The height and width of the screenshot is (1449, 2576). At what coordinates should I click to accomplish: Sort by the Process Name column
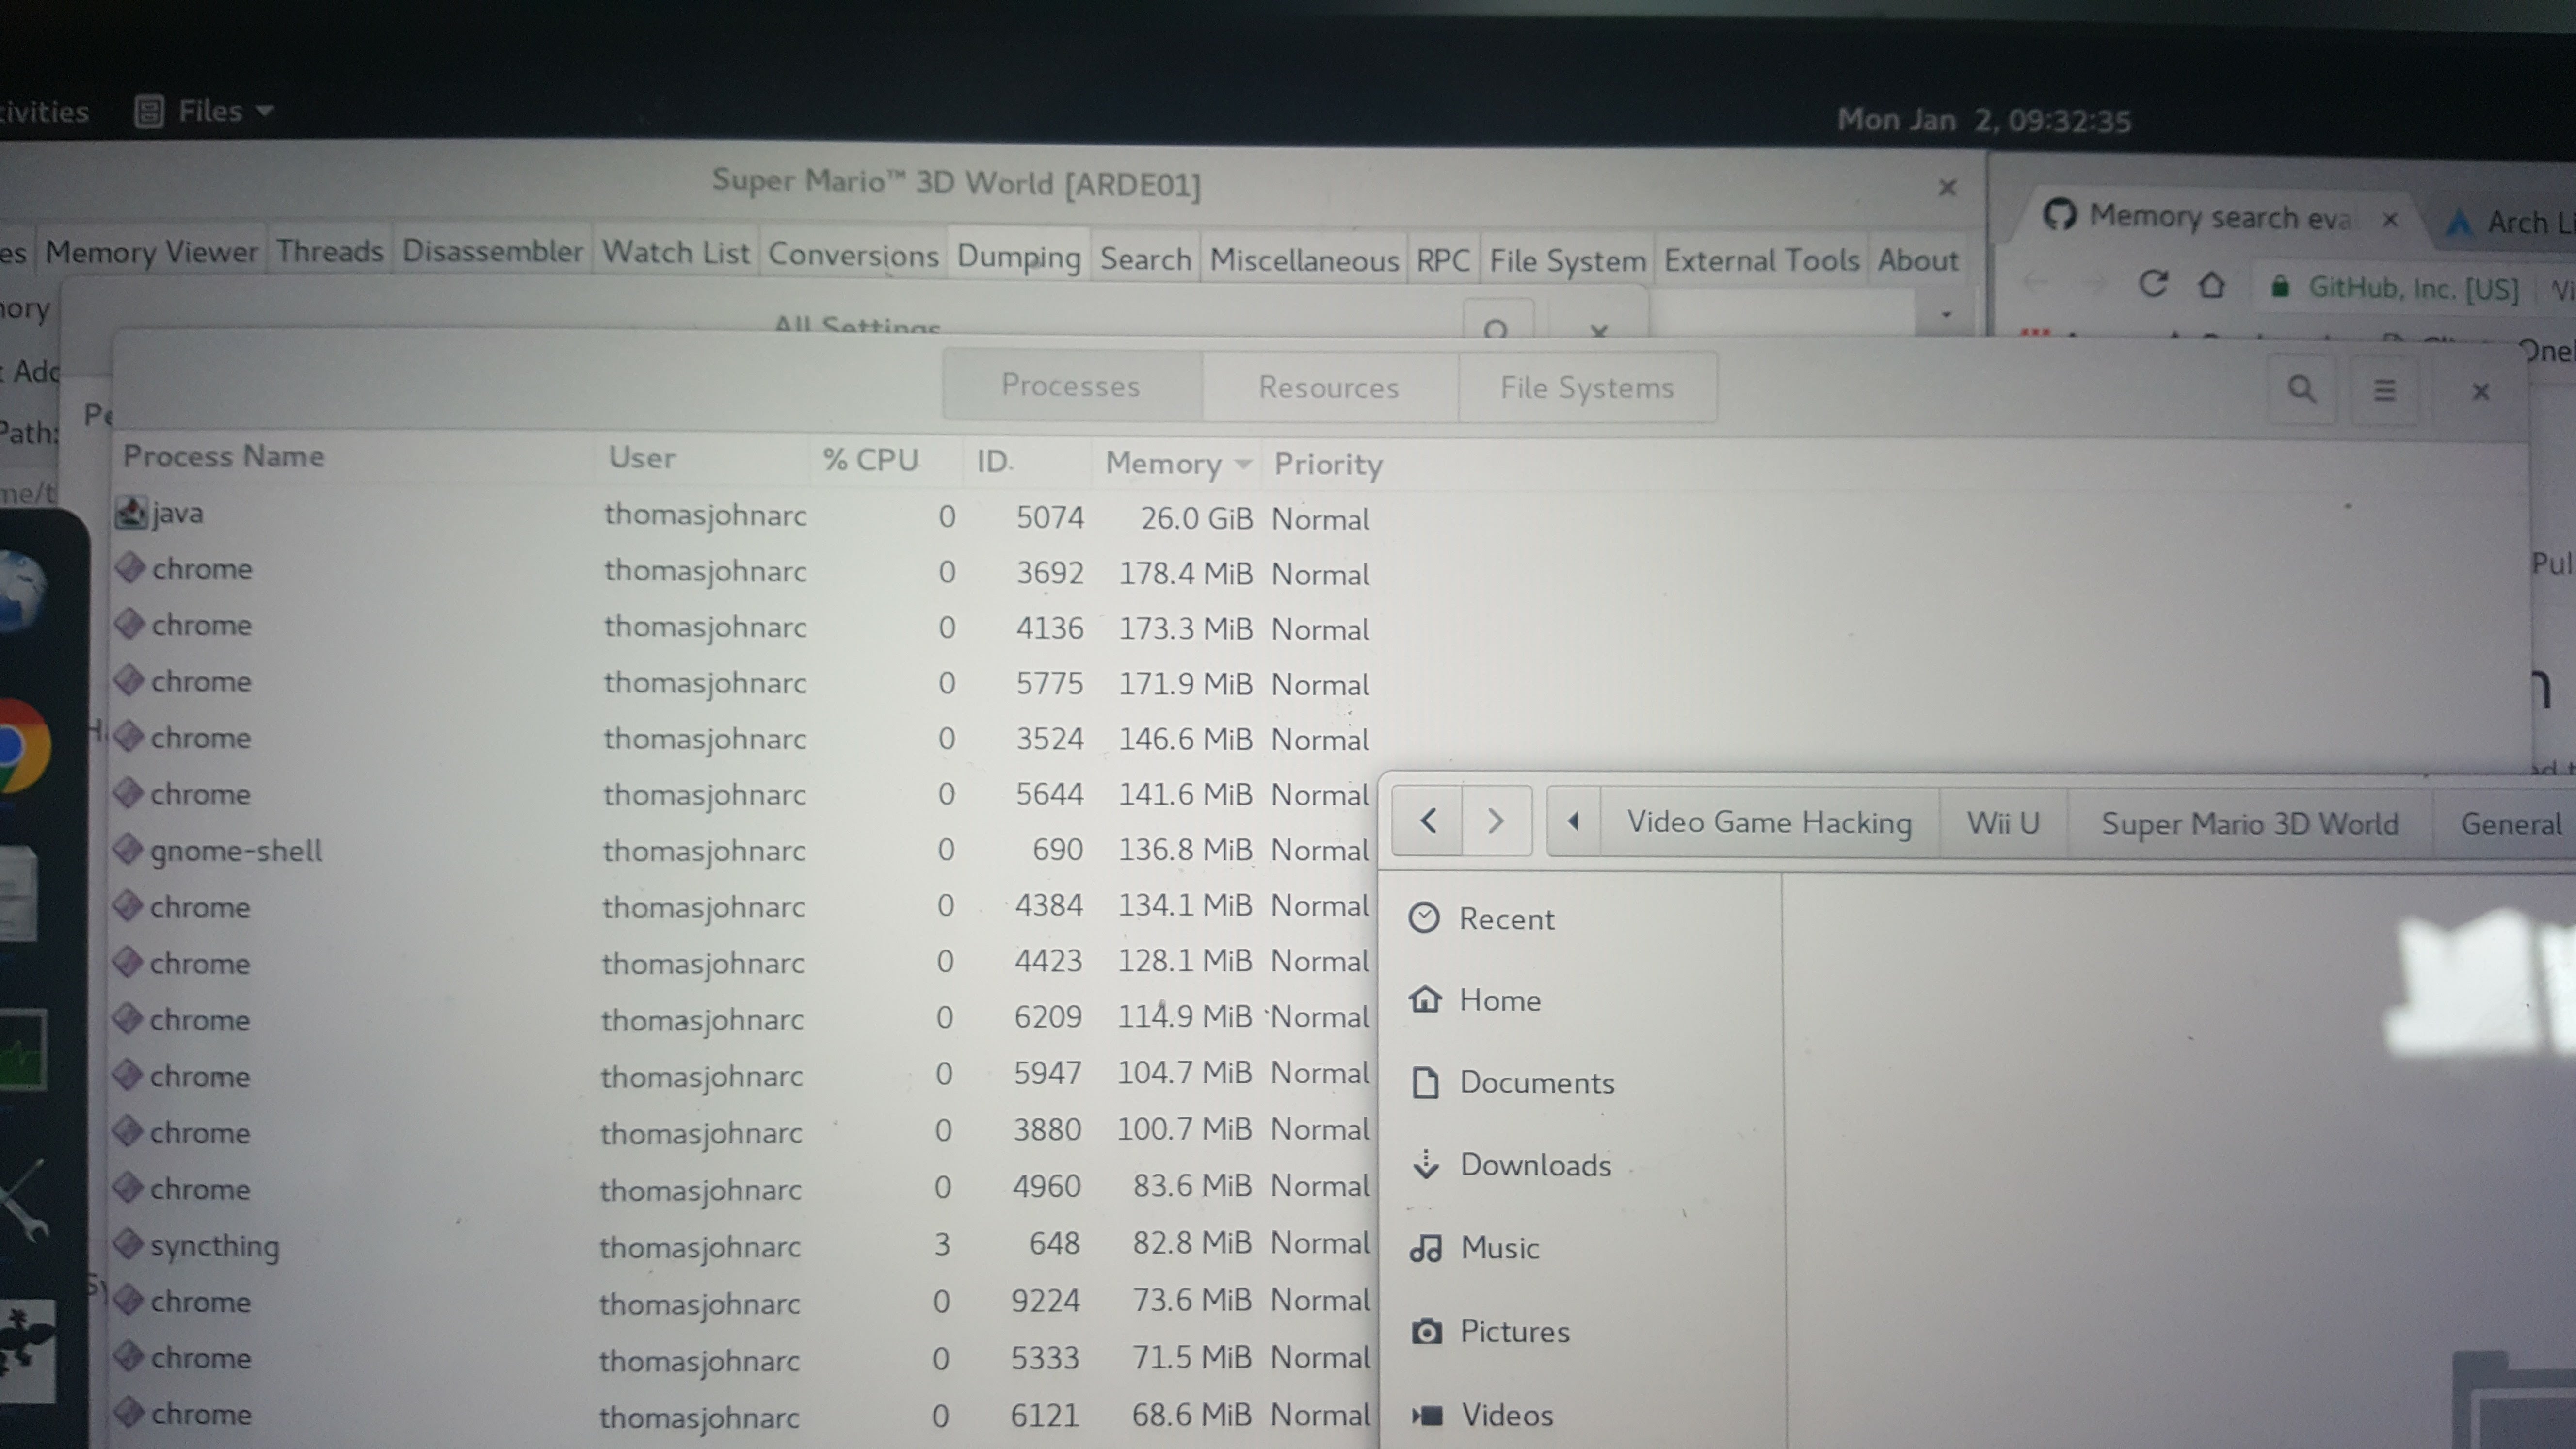pyautogui.click(x=224, y=456)
